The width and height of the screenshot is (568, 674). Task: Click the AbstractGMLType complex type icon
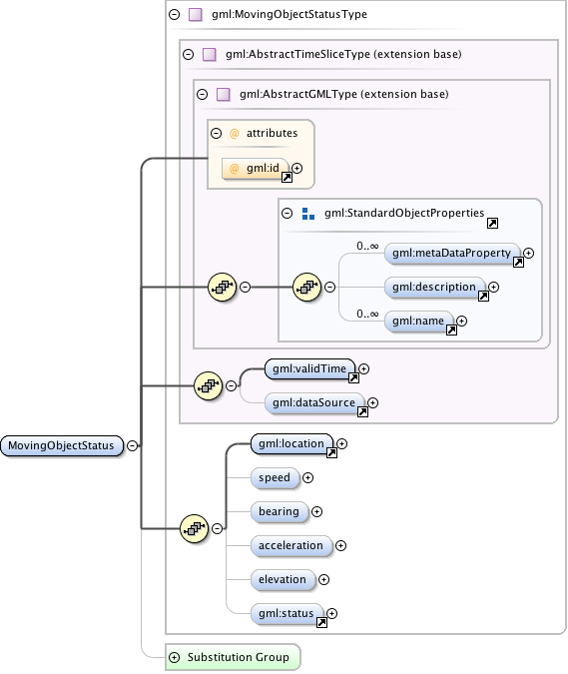click(223, 95)
